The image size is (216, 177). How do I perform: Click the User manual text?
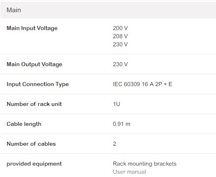click(x=129, y=172)
